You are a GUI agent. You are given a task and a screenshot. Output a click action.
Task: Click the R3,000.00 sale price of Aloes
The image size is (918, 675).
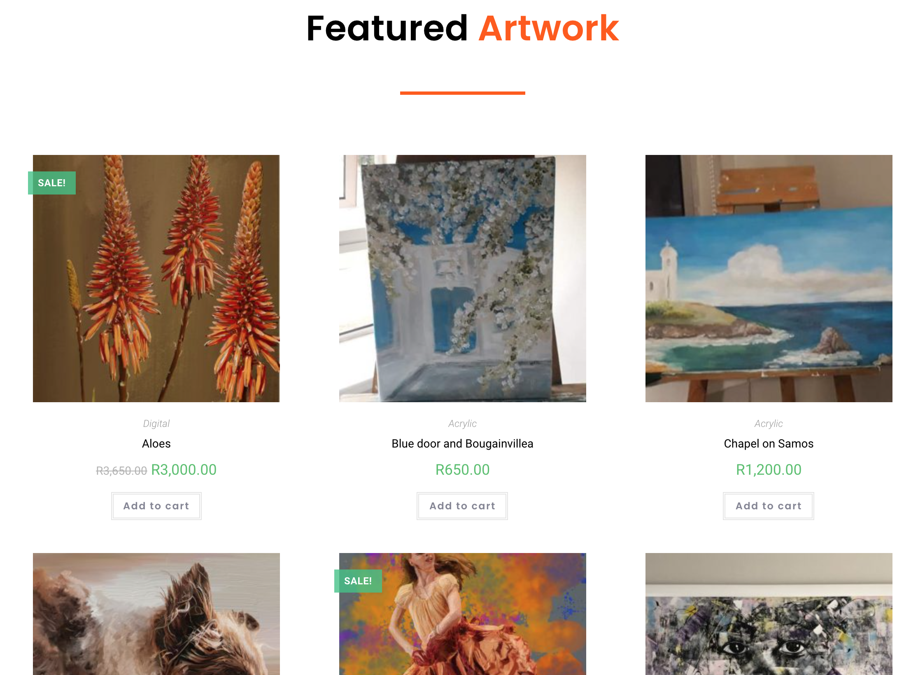pyautogui.click(x=184, y=470)
